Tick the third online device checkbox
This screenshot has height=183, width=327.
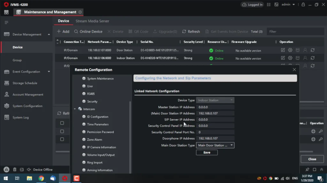(x=62, y=139)
